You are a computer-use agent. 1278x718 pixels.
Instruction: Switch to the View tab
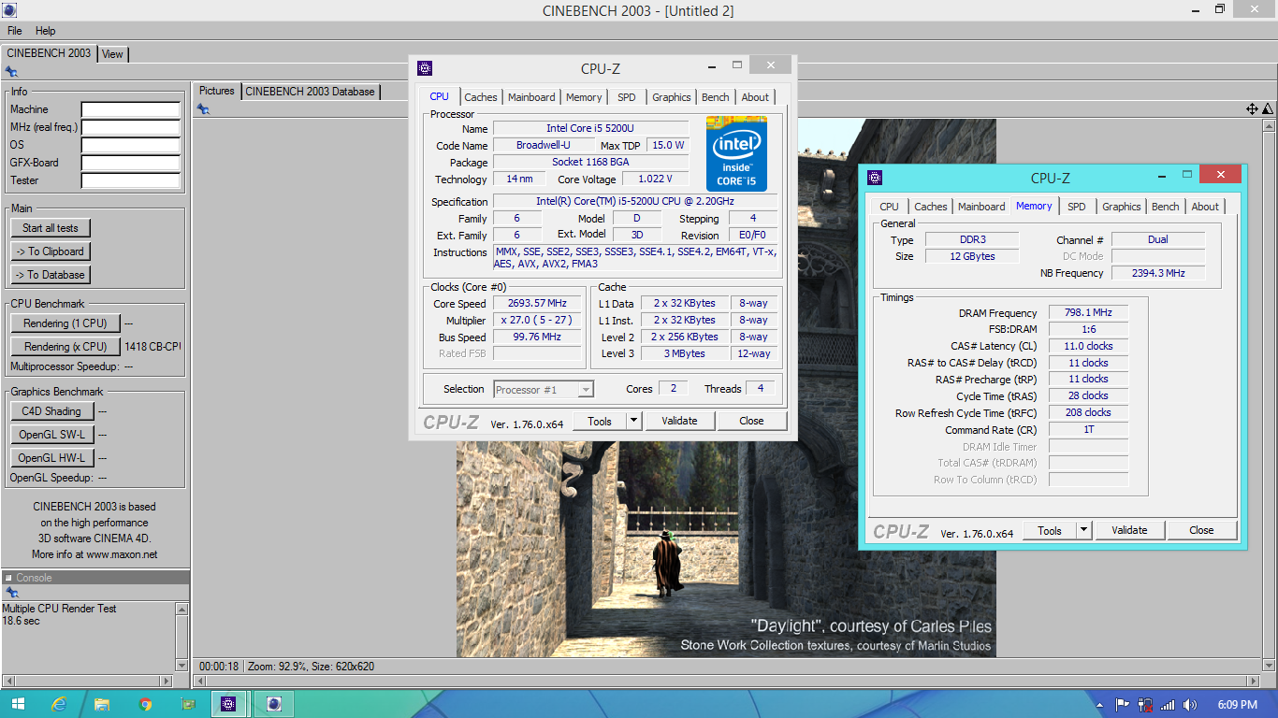pos(112,54)
